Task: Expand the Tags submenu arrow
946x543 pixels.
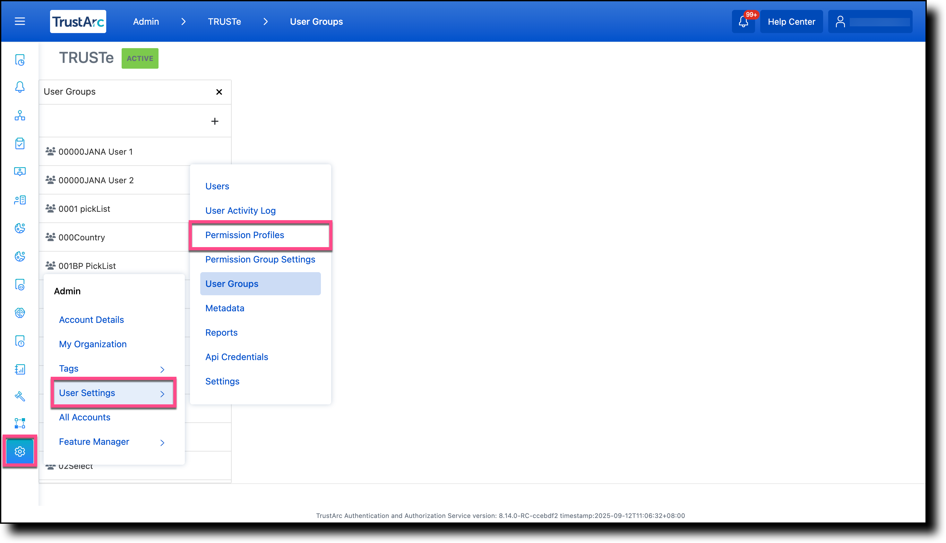Action: [162, 369]
